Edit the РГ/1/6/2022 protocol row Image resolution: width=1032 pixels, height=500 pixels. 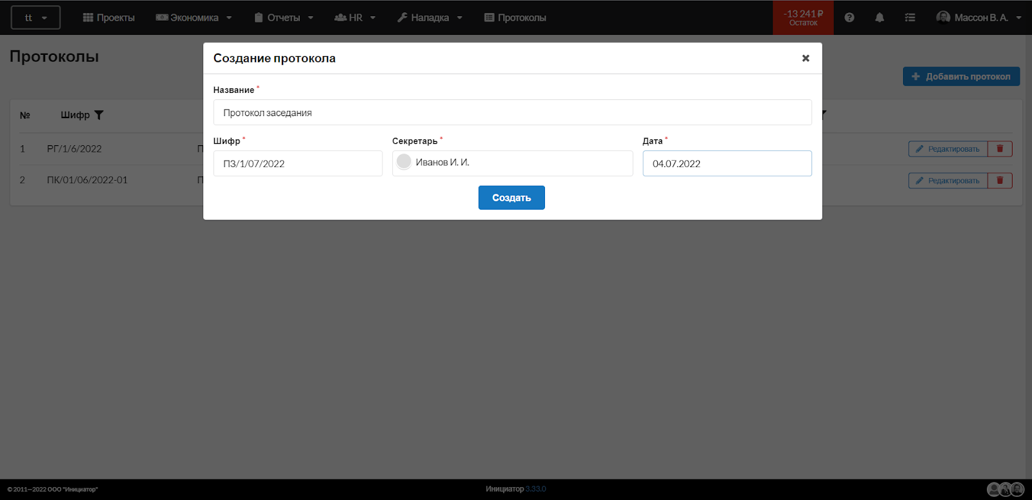point(948,149)
